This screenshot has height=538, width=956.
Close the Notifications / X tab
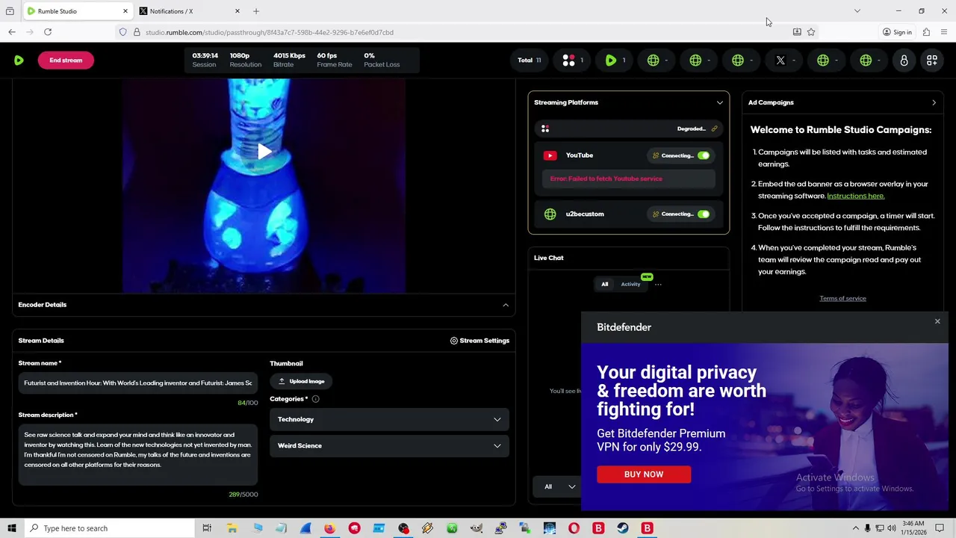(238, 11)
